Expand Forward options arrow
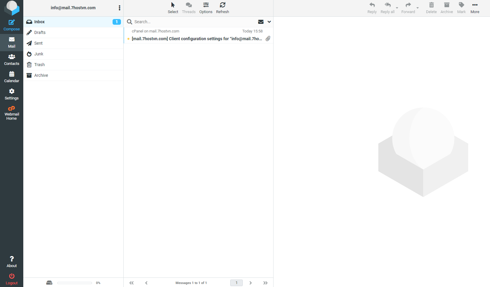Image resolution: width=490 pixels, height=287 pixels. click(418, 8)
